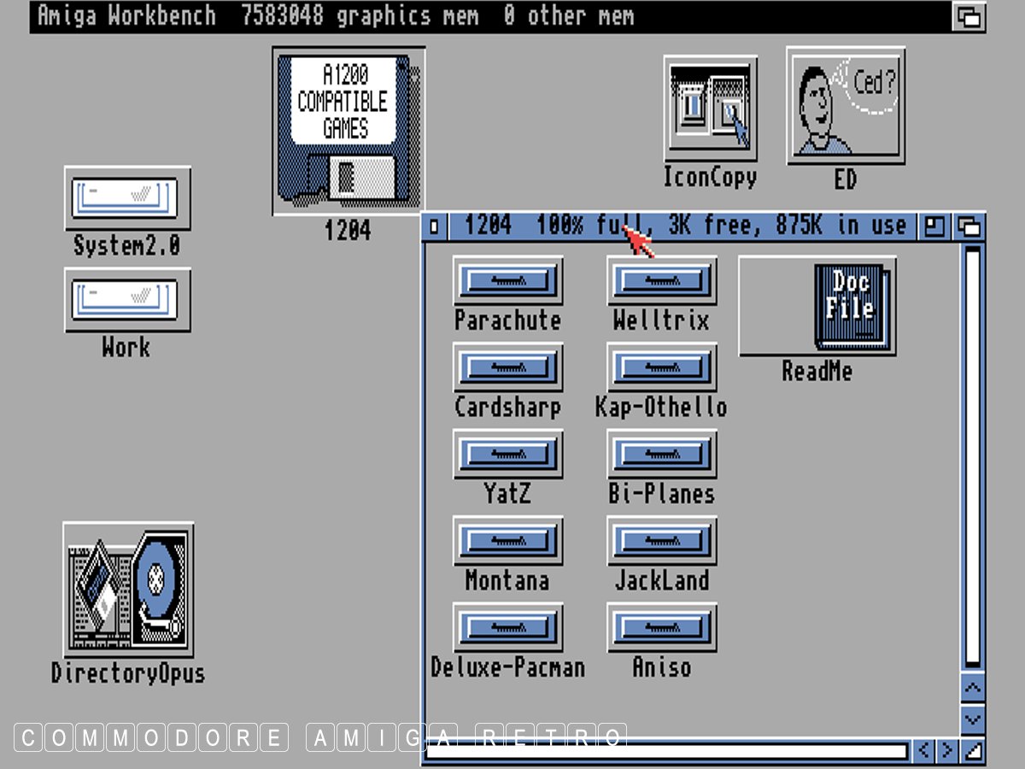Select the IconCopy tool icon
Screen dimensions: 1025x769
tap(710, 109)
